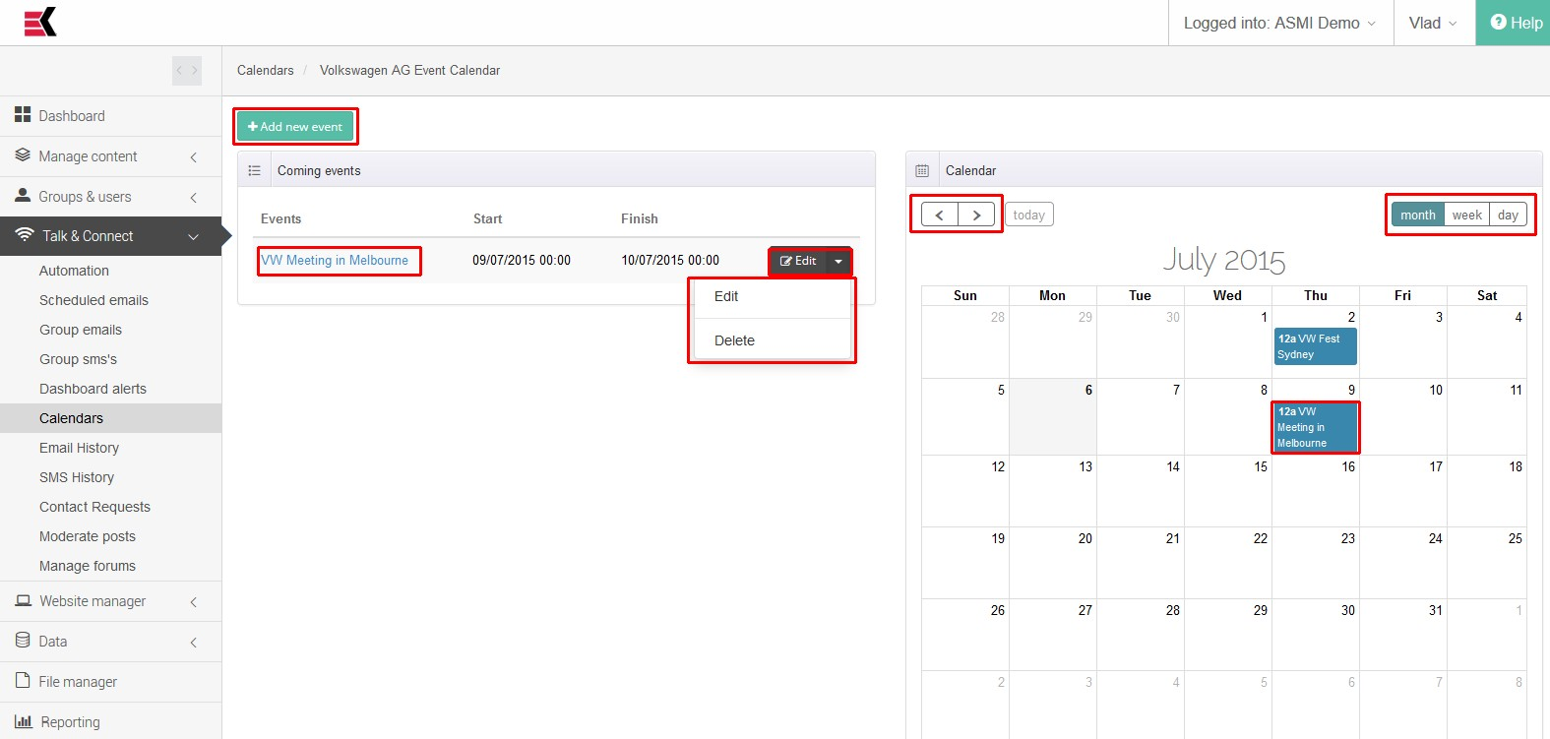Image resolution: width=1550 pixels, height=739 pixels.
Task: Open Moderate posts in the sidebar
Action: coord(88,536)
